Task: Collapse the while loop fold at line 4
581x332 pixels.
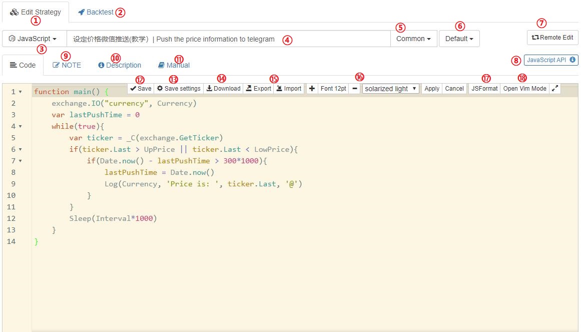Action: 21,126
